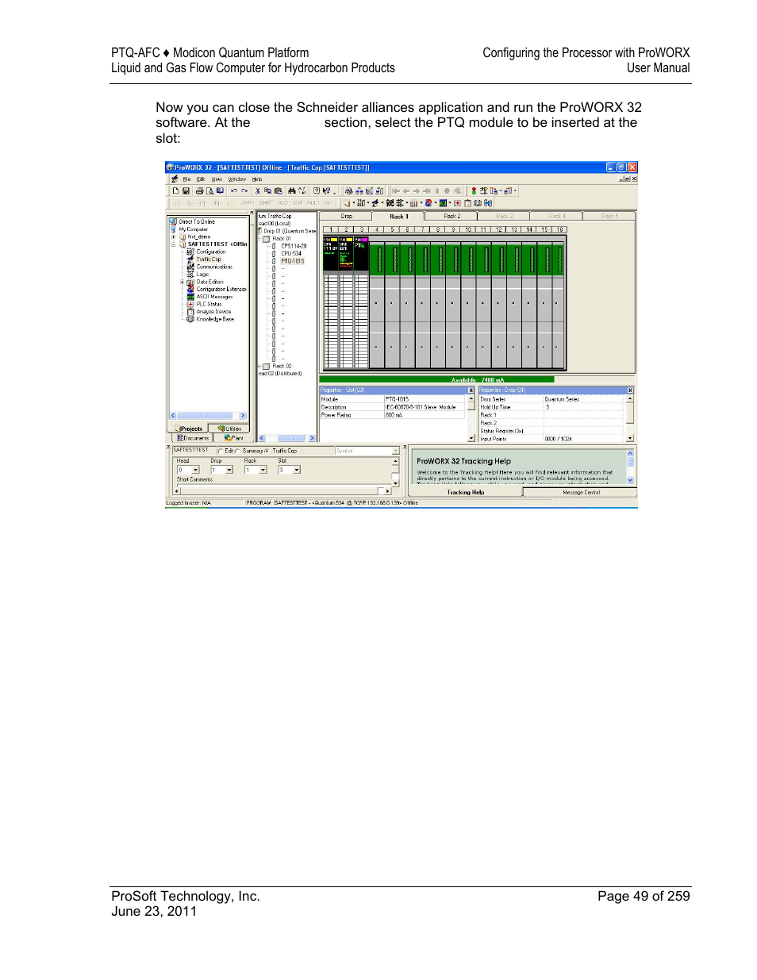Click the Copy toolbar icon
757x980 pixels.
267,190
